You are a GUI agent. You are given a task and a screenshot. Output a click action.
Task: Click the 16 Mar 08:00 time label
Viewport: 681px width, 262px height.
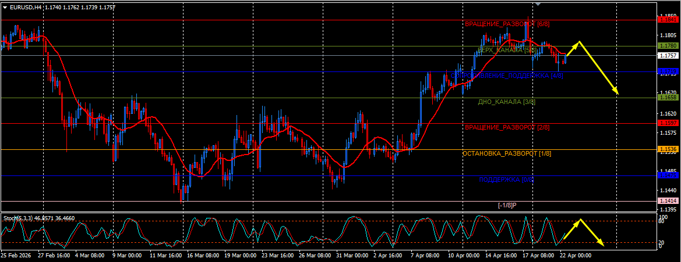203,256
